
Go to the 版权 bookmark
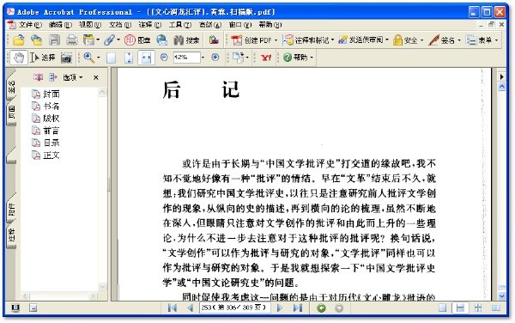[45, 119]
